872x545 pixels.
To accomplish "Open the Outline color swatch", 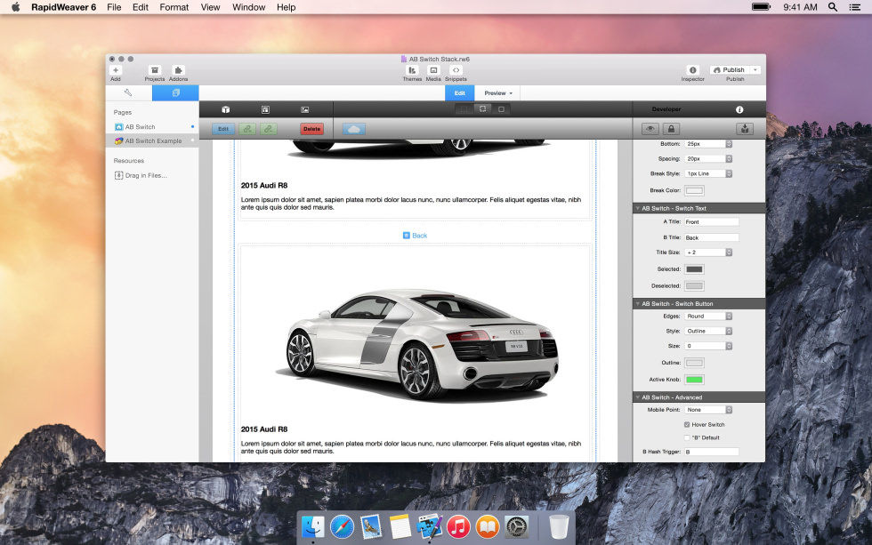I will [694, 363].
